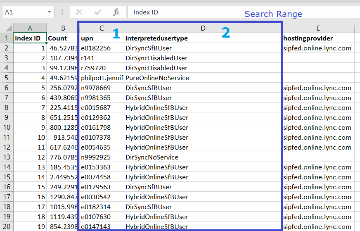360x231 pixels.
Task: Click cell with upn n9981365
Action: (102, 98)
